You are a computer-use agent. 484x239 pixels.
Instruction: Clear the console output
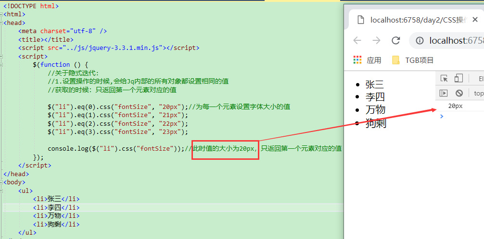459,93
